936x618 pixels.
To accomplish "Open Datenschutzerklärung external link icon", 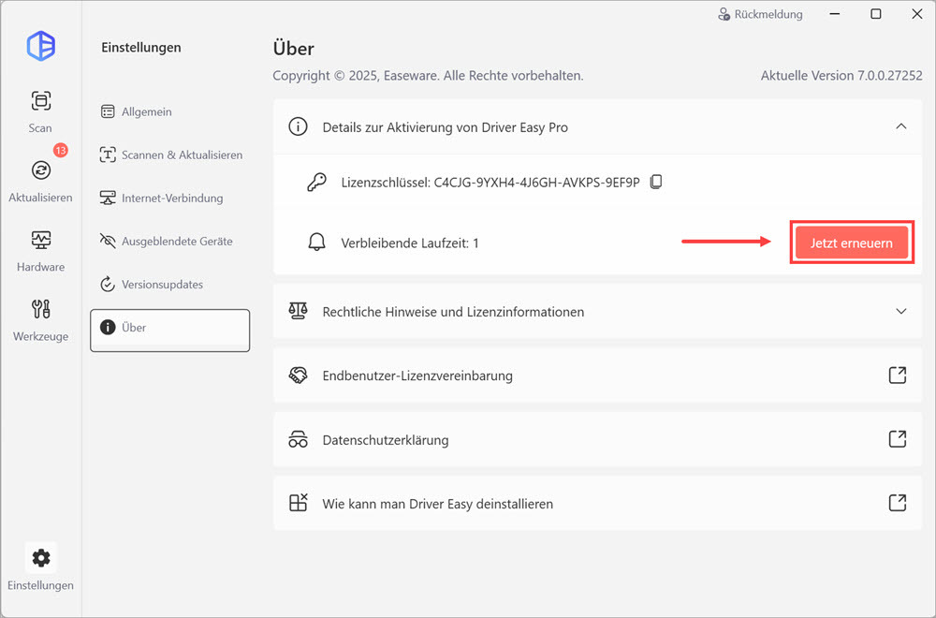I will pyautogui.click(x=897, y=439).
